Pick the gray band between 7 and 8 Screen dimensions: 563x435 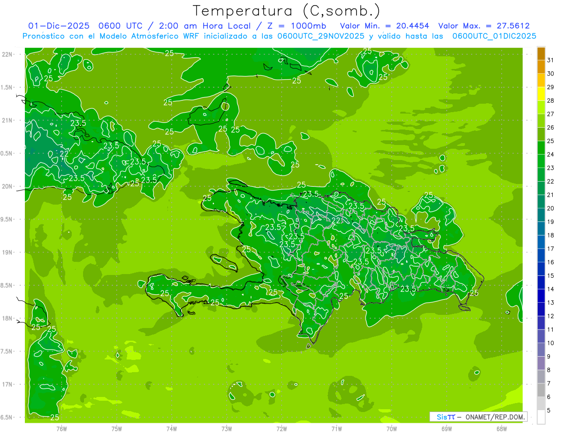point(541,376)
